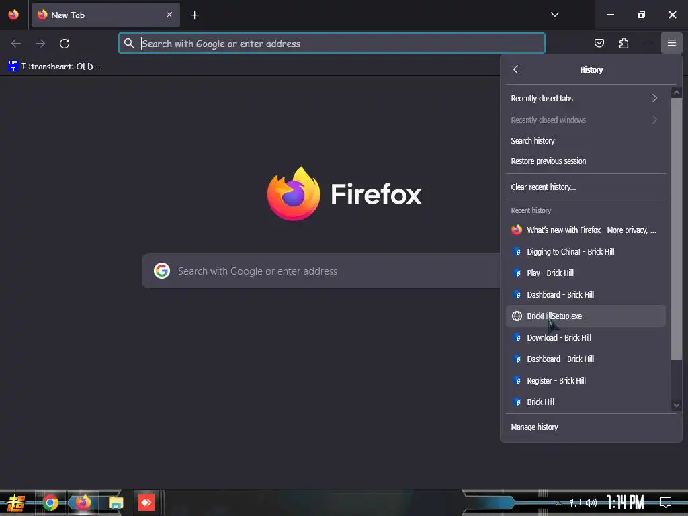The image size is (688, 516).
Task: Open Play - Brick Hill history entry
Action: [x=585, y=273]
